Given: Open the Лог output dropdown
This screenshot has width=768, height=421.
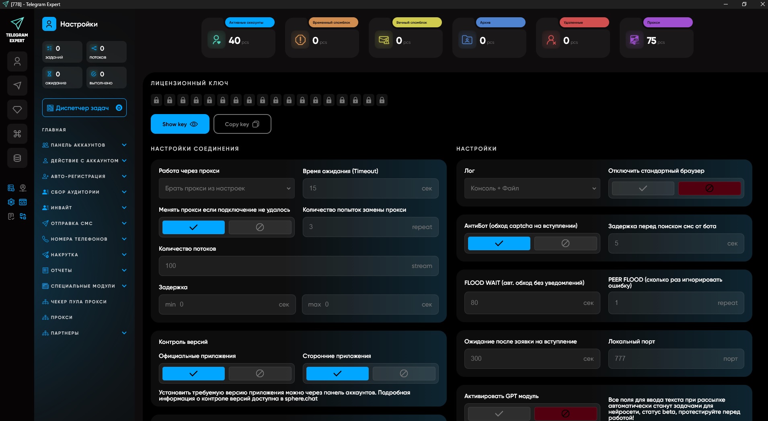Looking at the screenshot, I should point(532,188).
